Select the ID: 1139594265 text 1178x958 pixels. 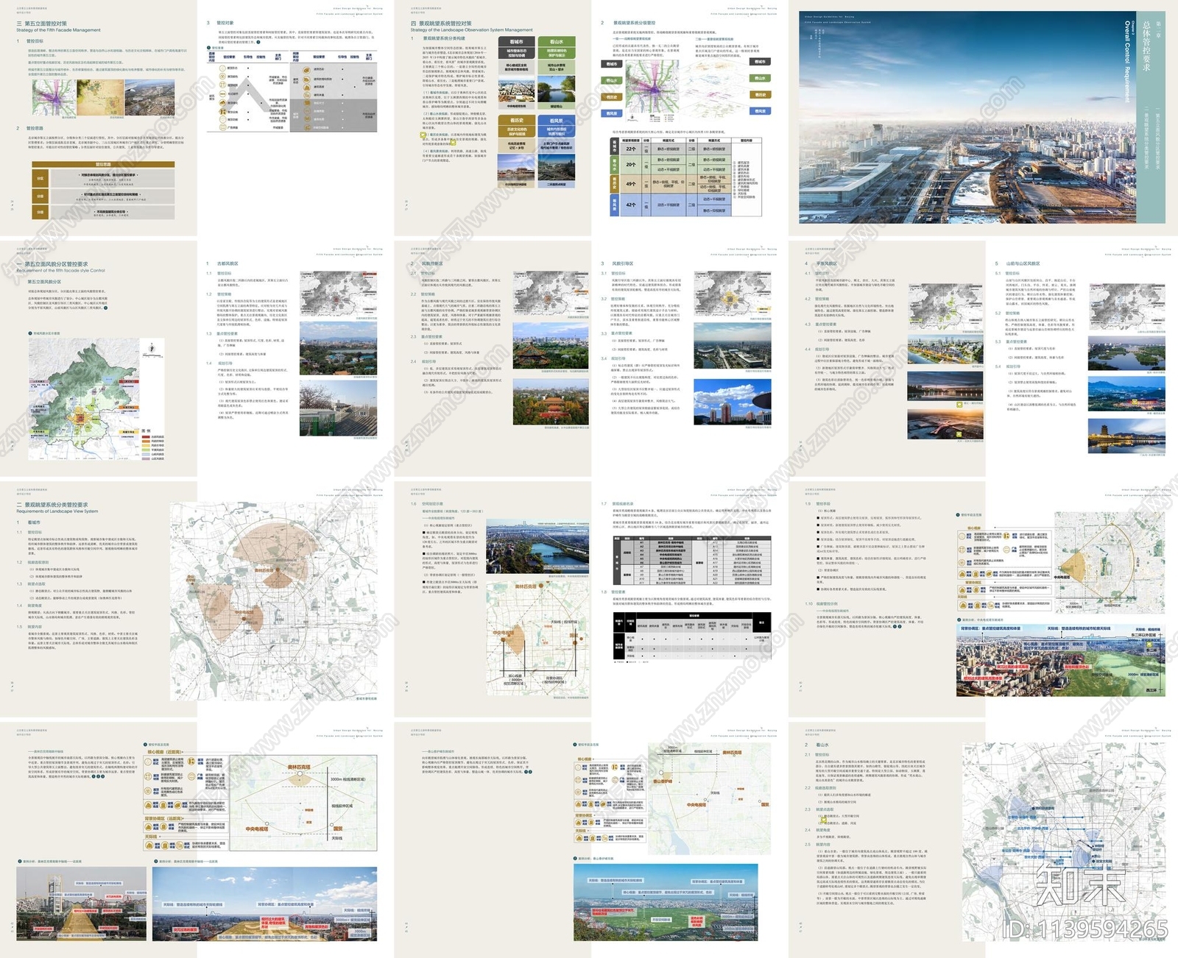tap(1084, 929)
